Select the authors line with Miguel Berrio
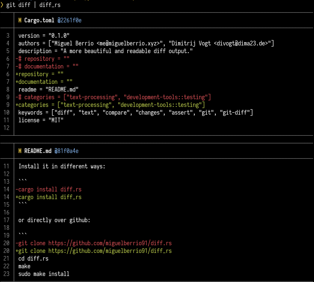Image resolution: width=314 pixels, height=282 pixels. tap(146, 43)
